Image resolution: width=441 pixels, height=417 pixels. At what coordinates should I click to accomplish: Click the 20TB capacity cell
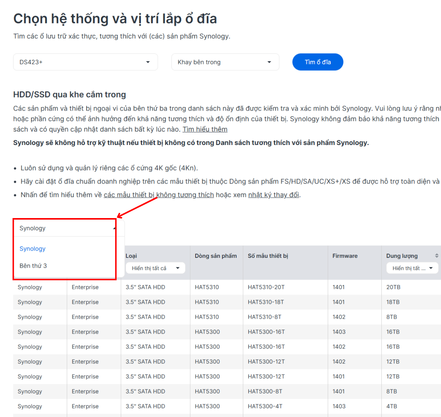coord(393,287)
